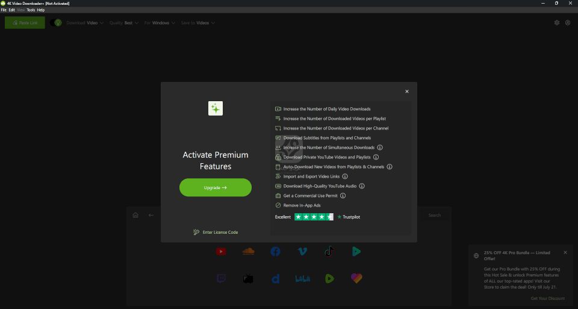This screenshot has width=578, height=309.
Task: Dismiss the 25% OFF offer notification
Action: coord(565,252)
